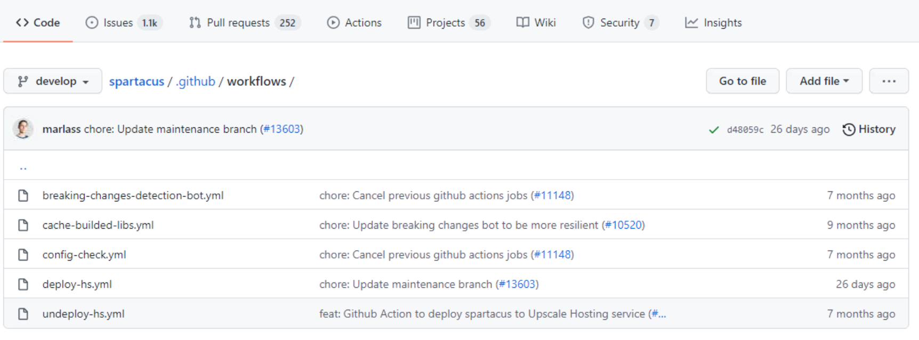Click the Wiki book icon
Screen dimensions: 919x340
click(522, 22)
